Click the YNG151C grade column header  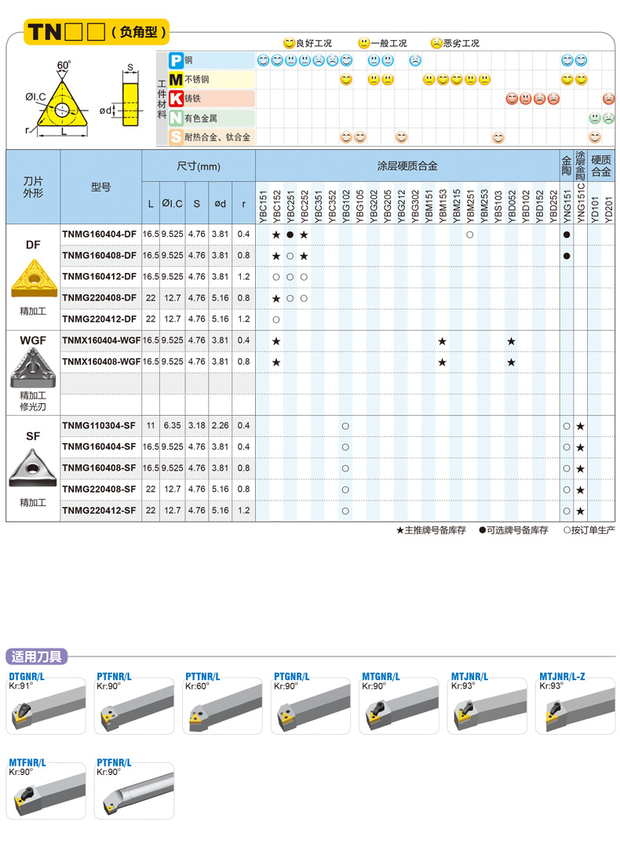pos(581,203)
